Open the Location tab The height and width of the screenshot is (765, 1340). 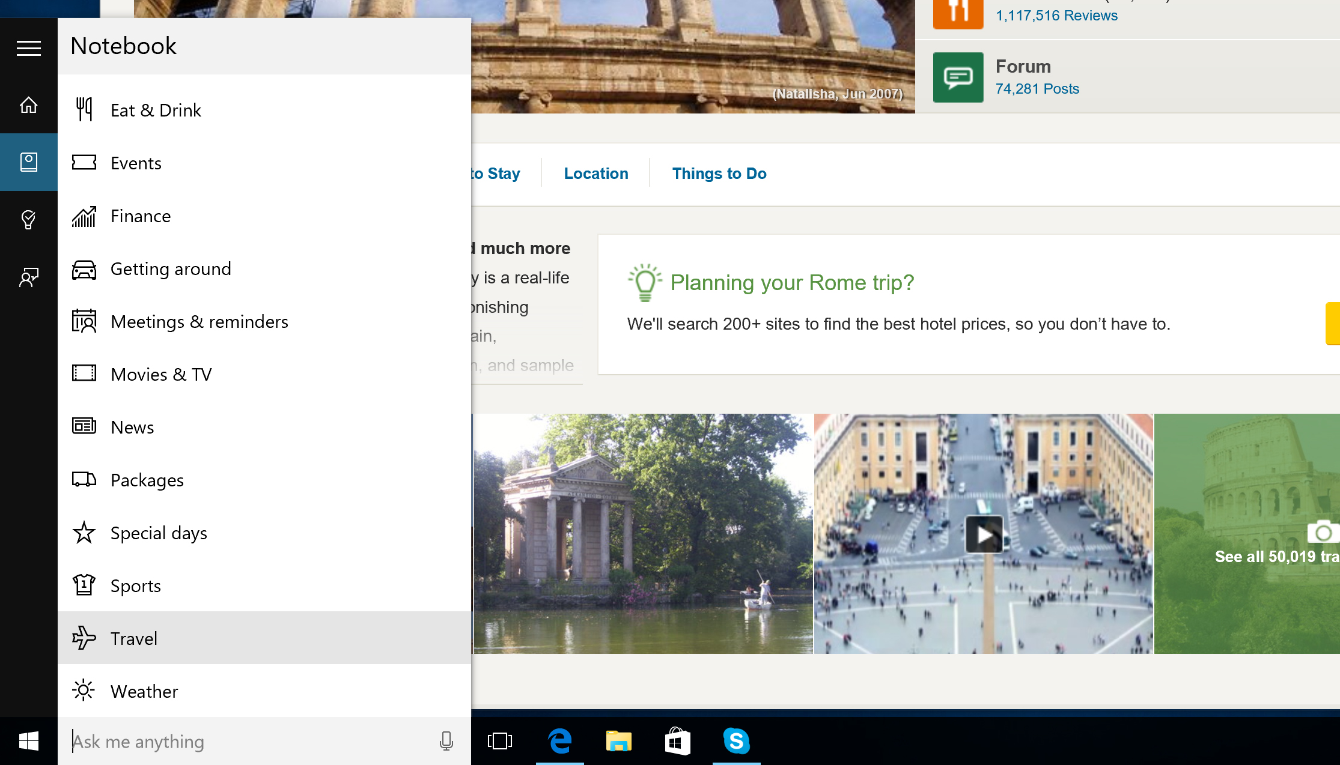595,173
